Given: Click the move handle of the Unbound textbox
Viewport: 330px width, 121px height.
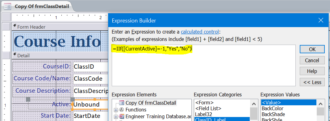Looking at the screenshot, I should 73,99.
